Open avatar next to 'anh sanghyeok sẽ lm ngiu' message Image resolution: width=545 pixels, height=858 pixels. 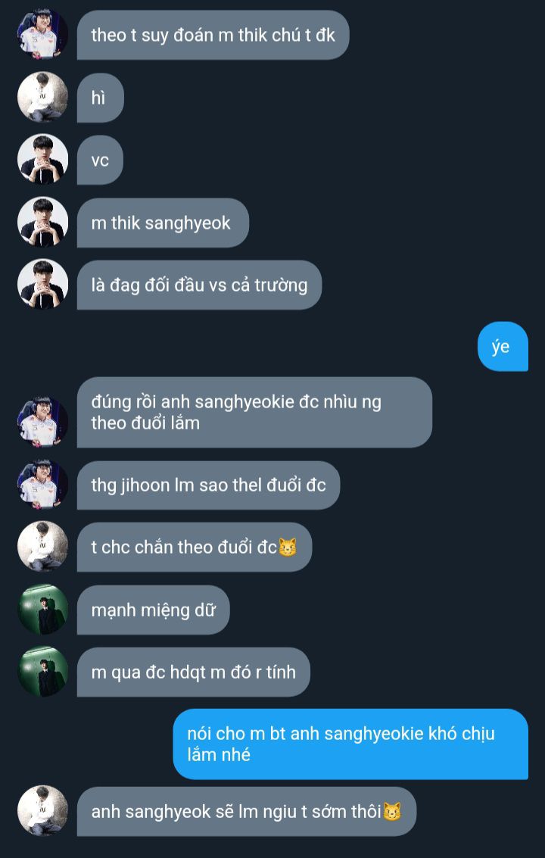42,810
